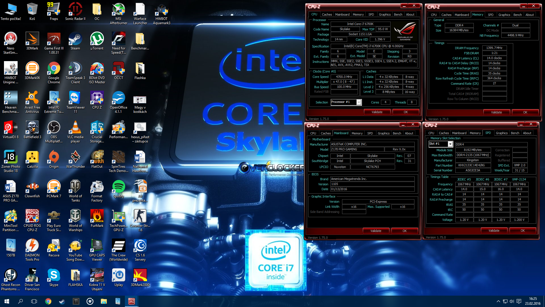545x307 pixels.
Task: Expand the Slot #1 memory slot dropdown
Action: (x=450, y=144)
